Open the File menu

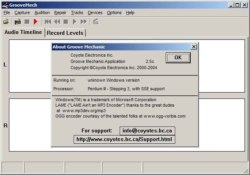pos(7,12)
